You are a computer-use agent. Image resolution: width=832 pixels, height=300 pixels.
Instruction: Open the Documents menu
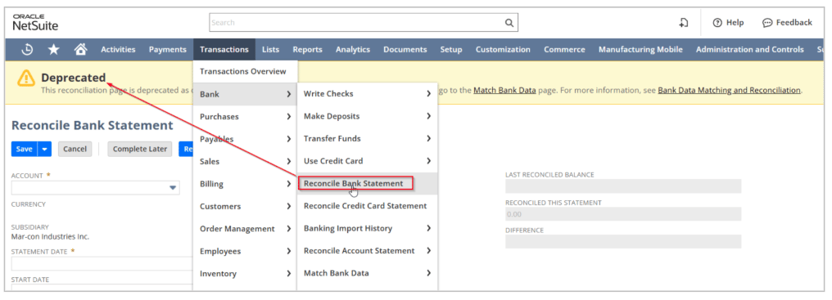405,49
